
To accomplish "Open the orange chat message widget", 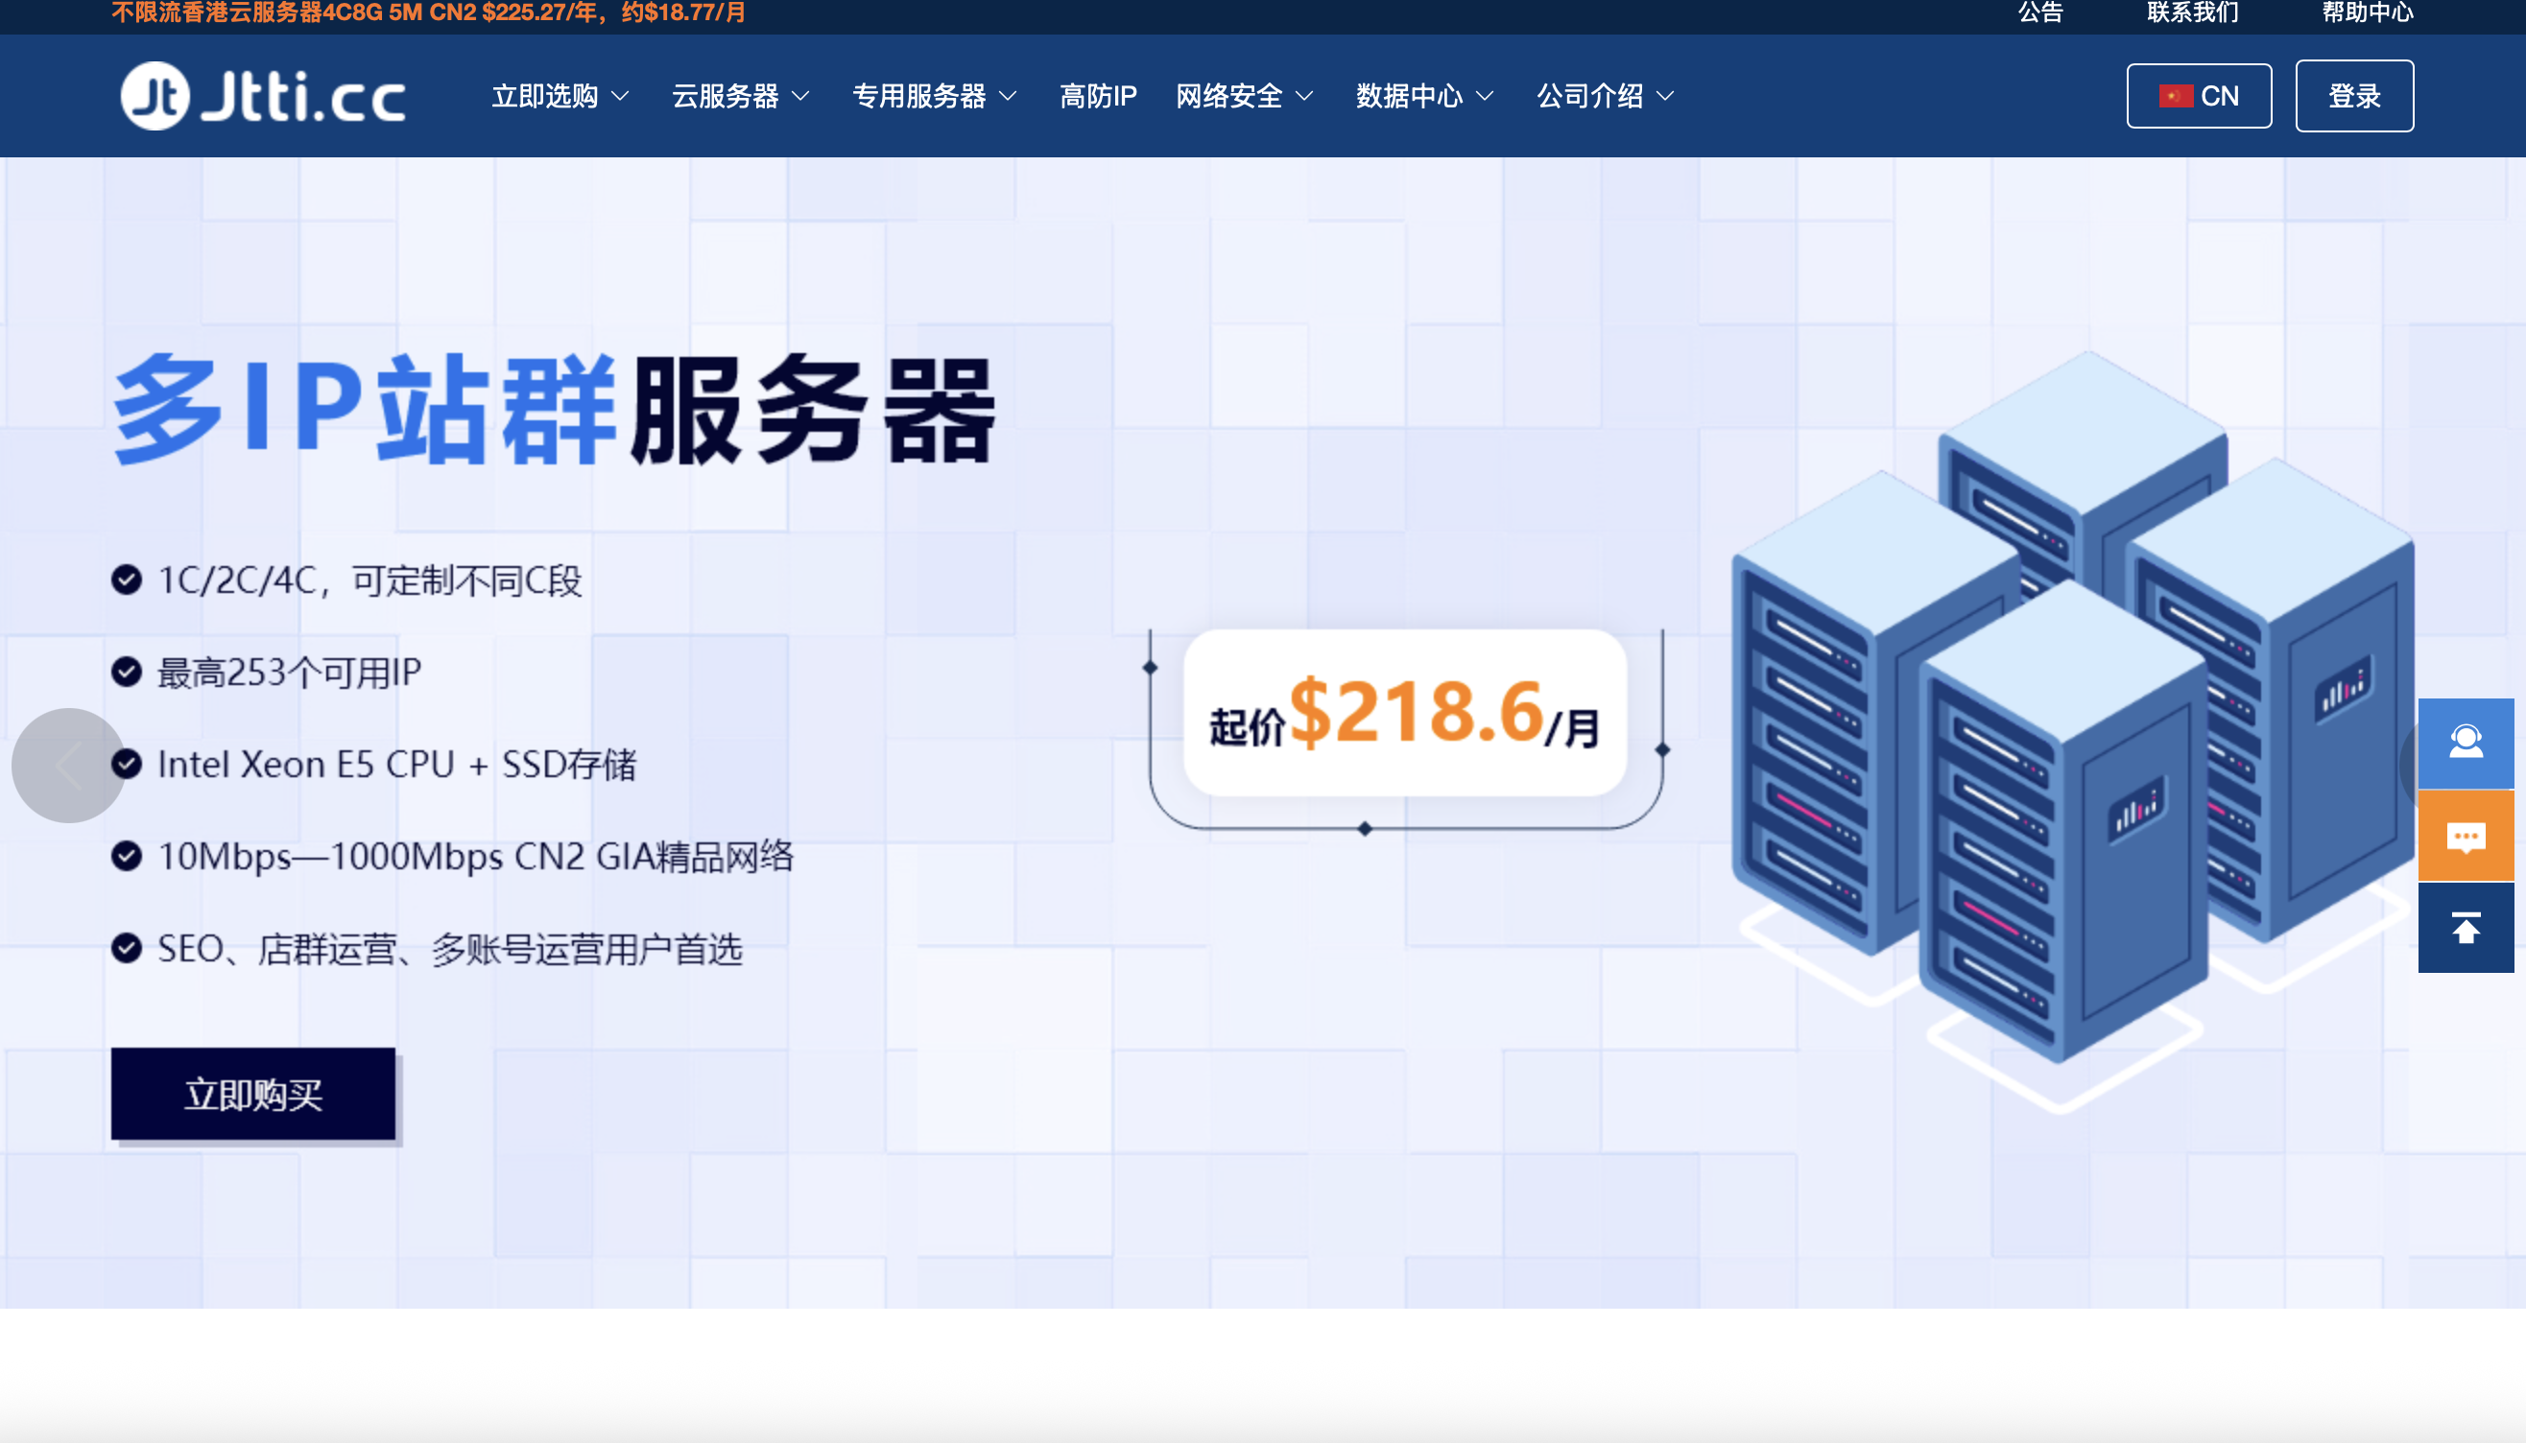I will pos(2465,837).
